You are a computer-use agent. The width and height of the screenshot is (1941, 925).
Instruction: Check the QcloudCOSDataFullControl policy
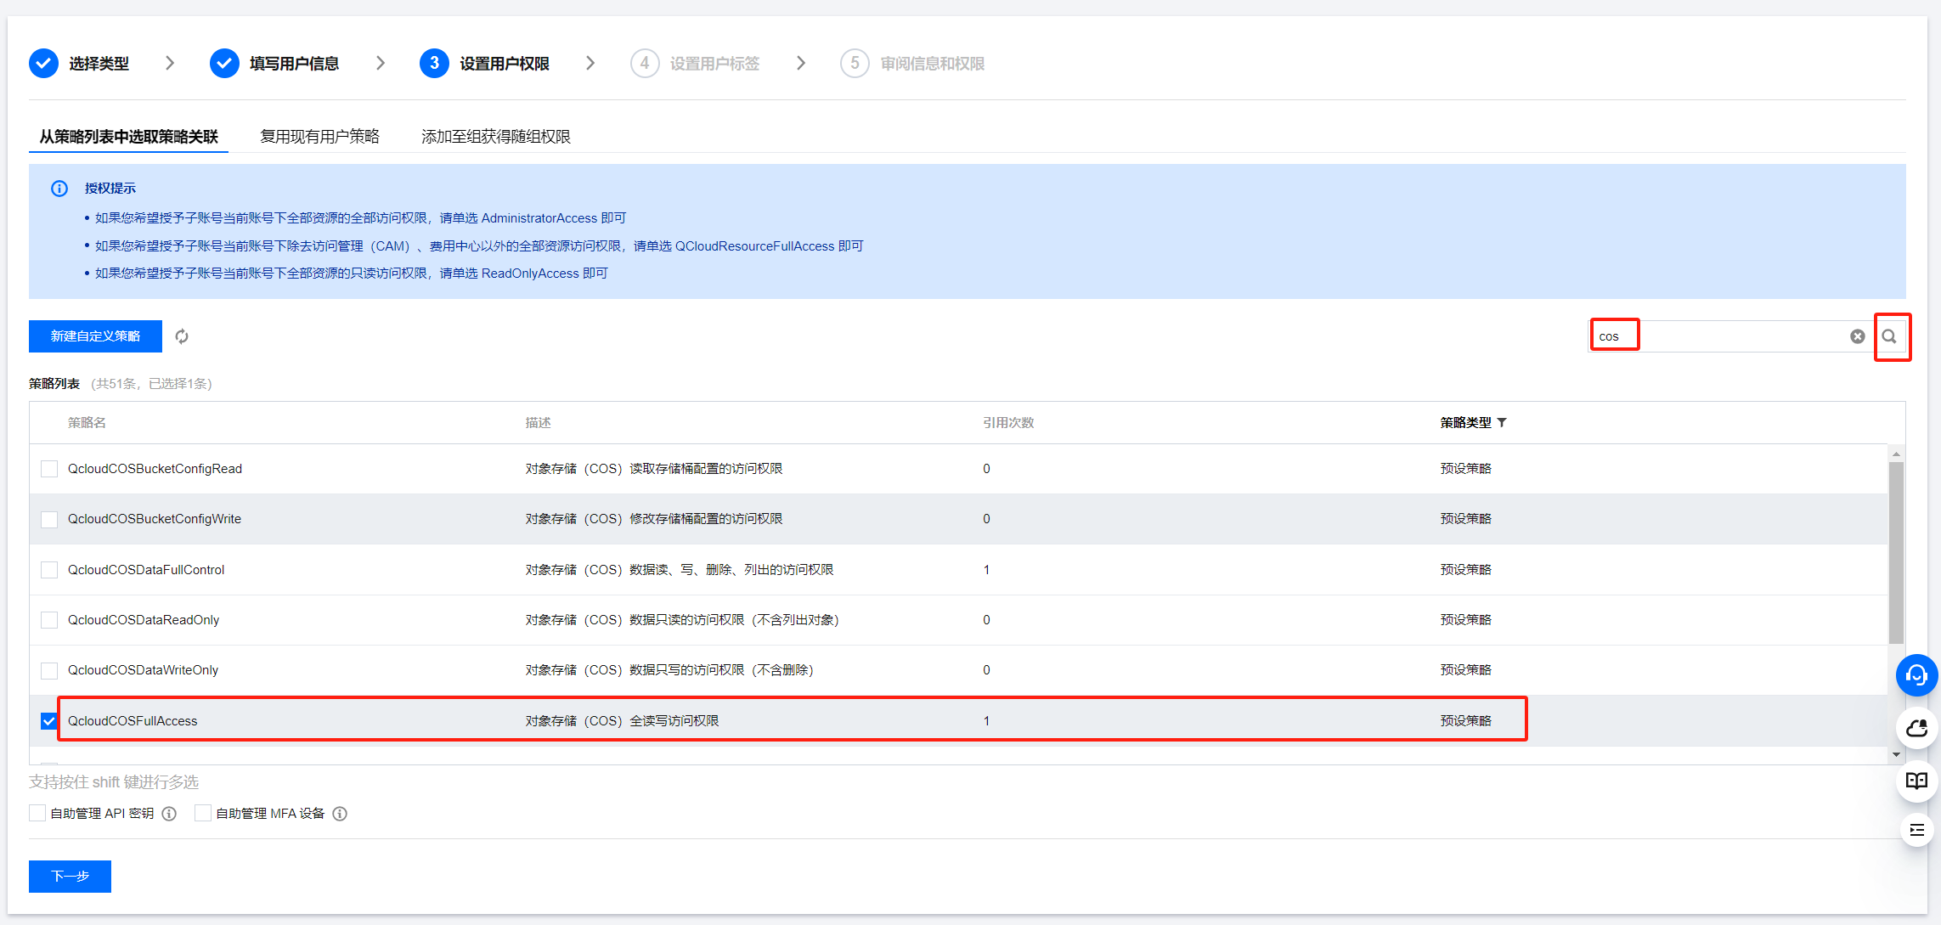49,570
